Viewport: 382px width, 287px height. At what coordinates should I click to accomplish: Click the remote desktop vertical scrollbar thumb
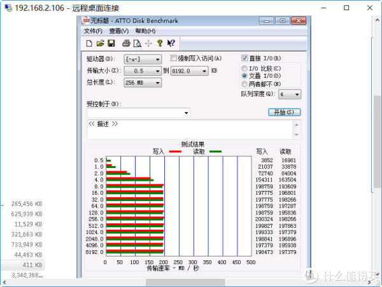(x=377, y=142)
